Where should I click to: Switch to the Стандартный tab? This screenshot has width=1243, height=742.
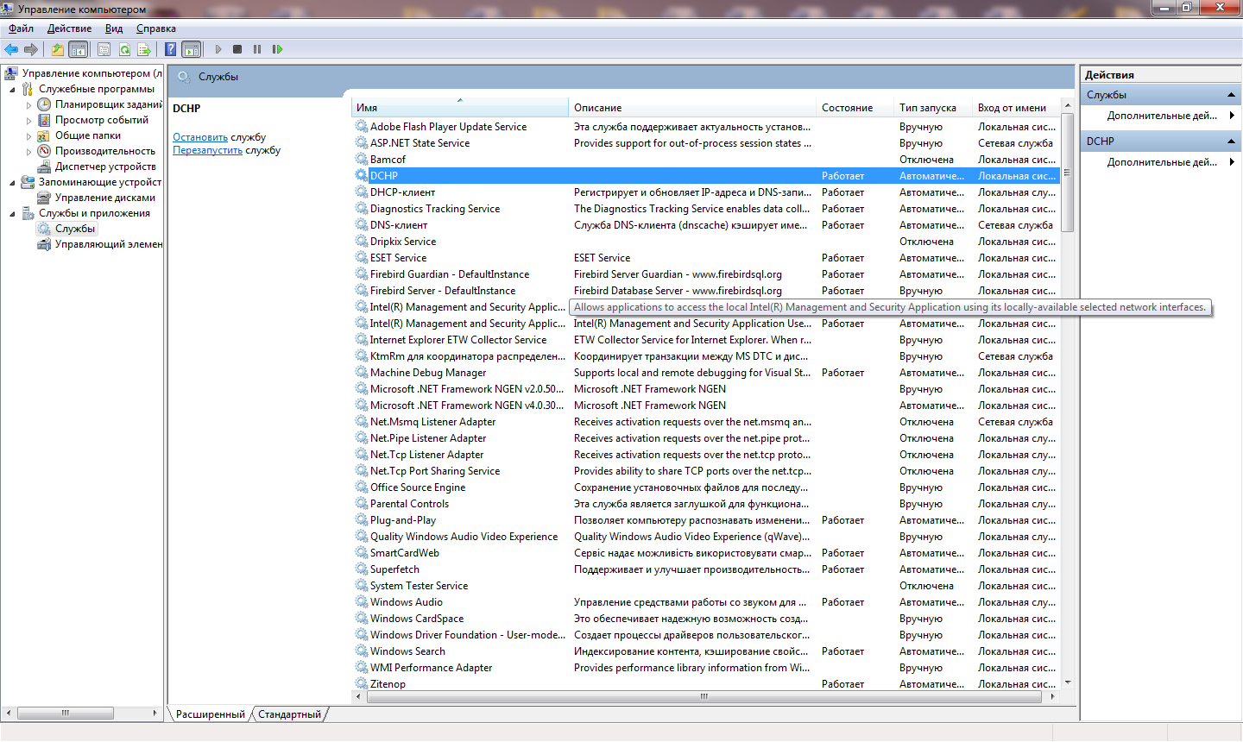[x=289, y=714]
